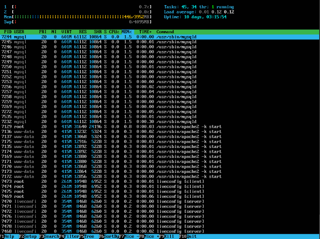Select liveconfig server process PID 7468
320x239 pixels.
tap(160, 231)
